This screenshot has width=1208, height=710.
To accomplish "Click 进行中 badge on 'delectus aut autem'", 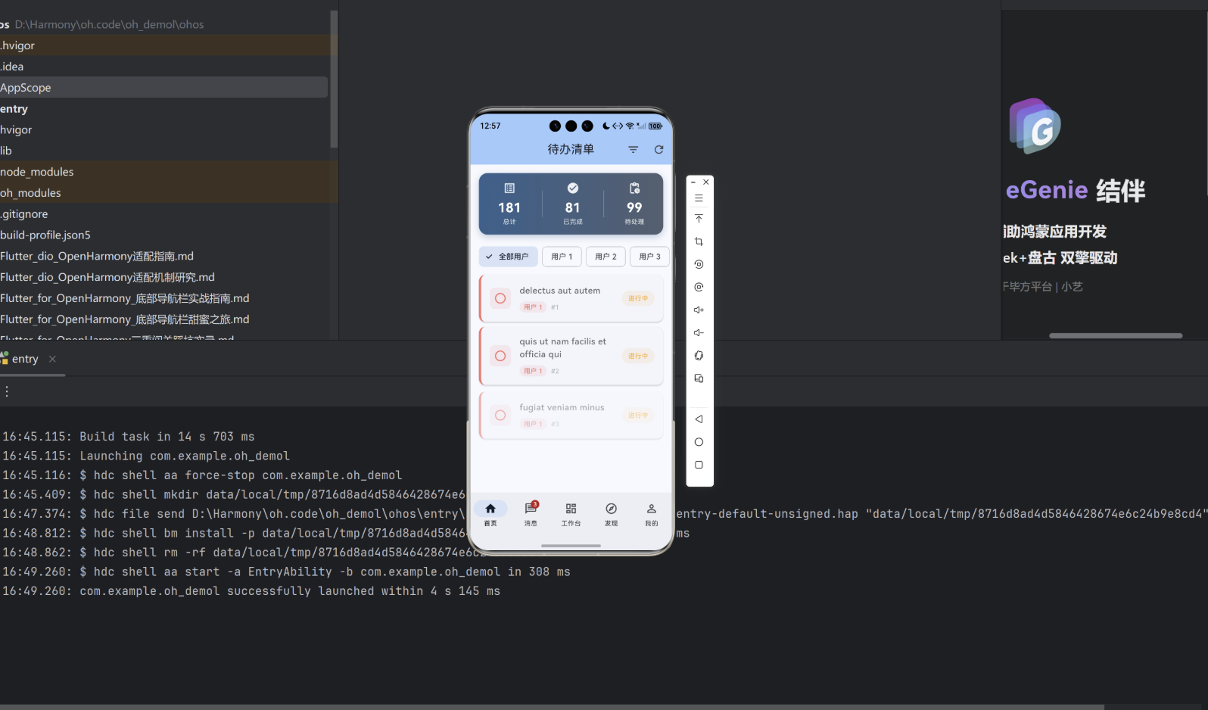I will point(638,298).
